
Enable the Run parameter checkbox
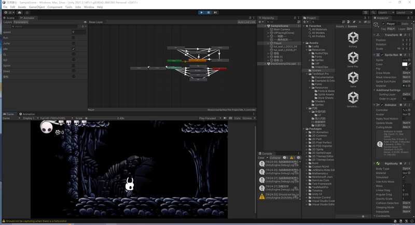point(73,38)
